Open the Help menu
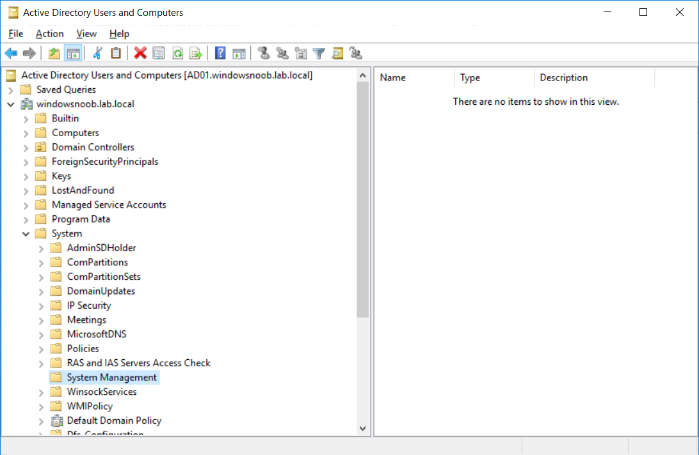 coord(119,34)
